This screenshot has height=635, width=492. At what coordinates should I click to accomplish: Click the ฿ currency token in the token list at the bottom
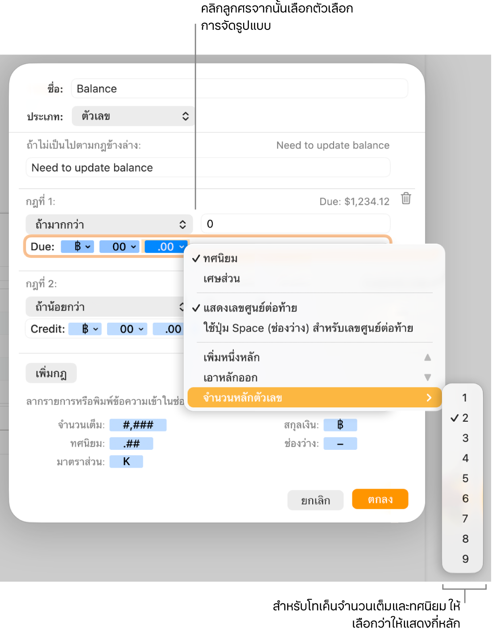pyautogui.click(x=340, y=425)
